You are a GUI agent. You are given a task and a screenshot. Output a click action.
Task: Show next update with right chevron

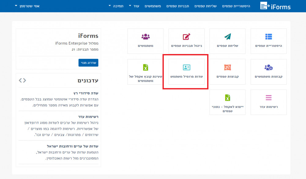click(x=24, y=80)
